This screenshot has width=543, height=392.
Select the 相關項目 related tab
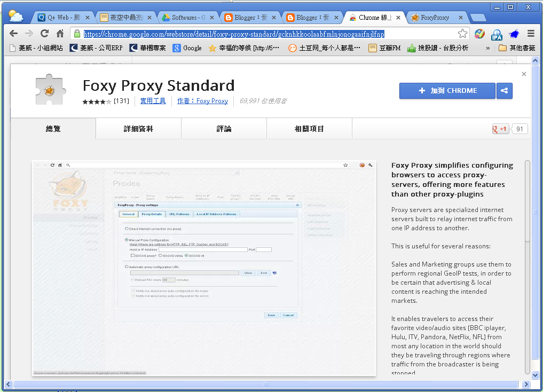(x=309, y=129)
